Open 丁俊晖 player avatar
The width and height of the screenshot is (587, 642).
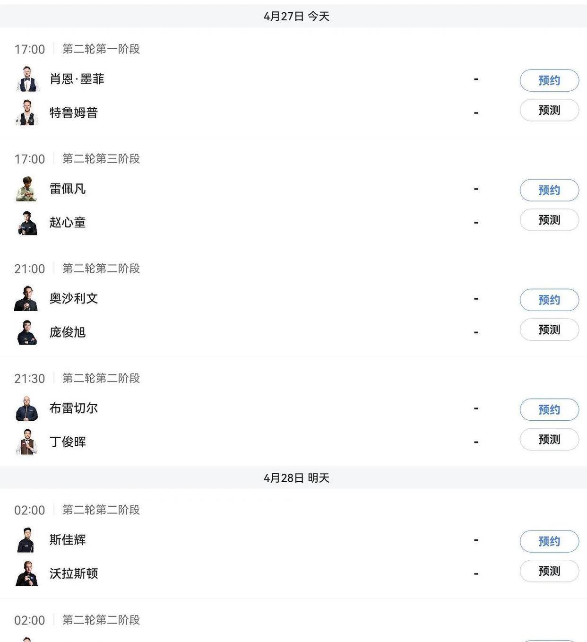click(27, 442)
